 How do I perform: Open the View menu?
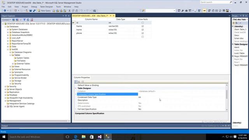tap(16, 7)
